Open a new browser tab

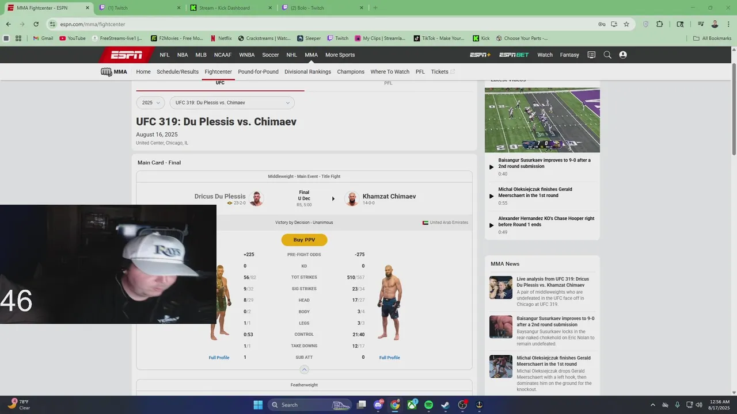[375, 8]
